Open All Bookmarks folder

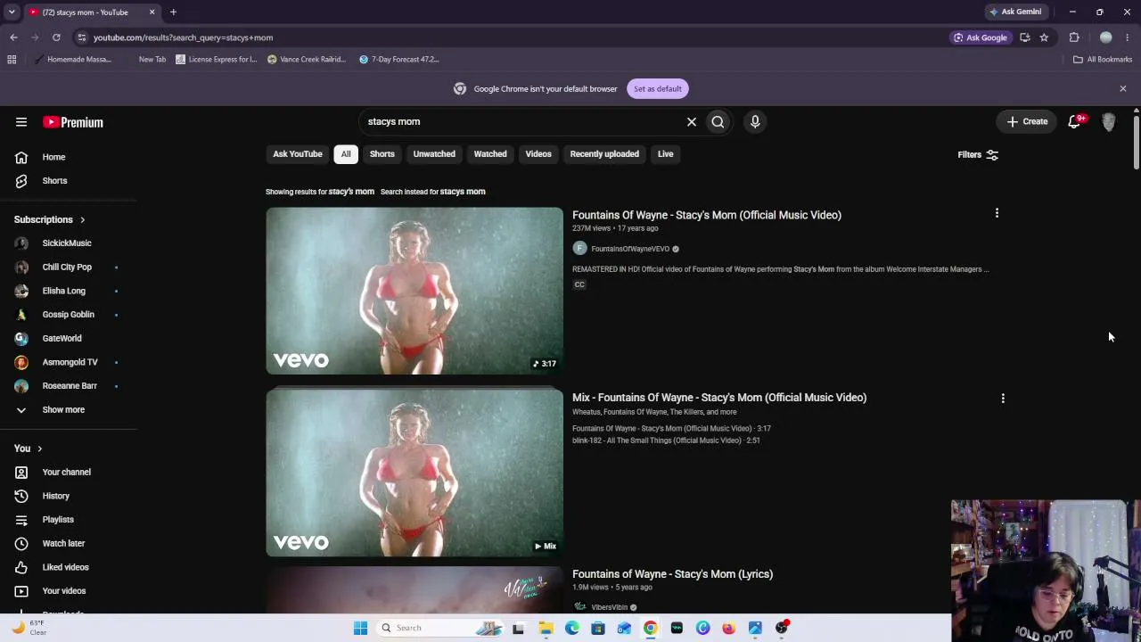1103,59
